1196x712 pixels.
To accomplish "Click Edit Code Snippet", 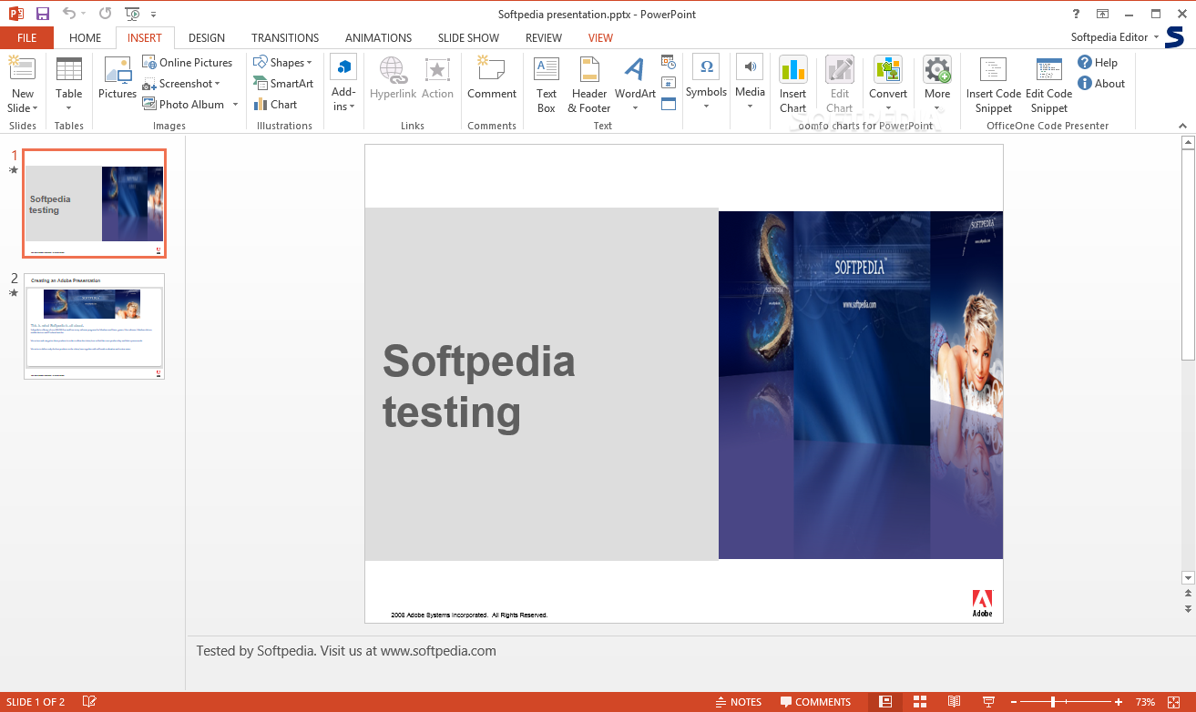I will click(1049, 85).
